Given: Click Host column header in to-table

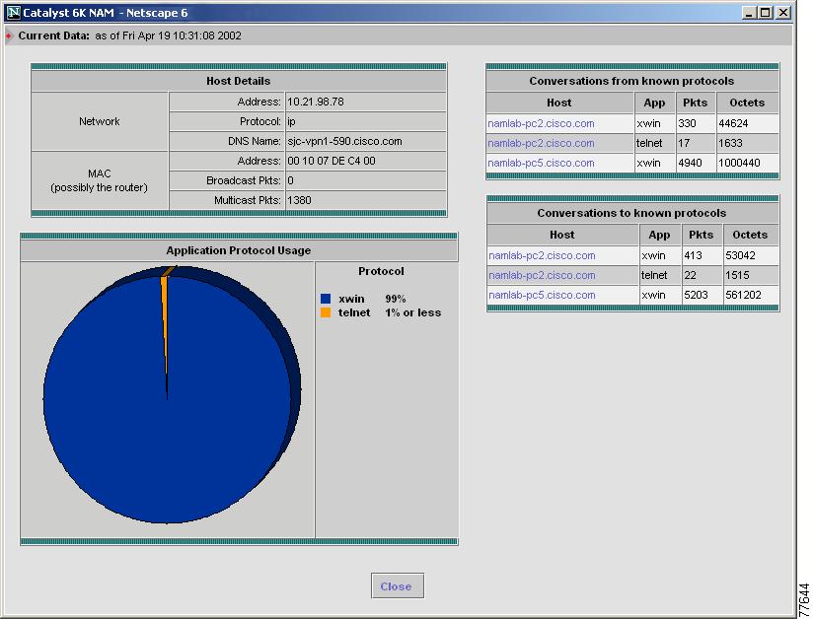Looking at the screenshot, I should [562, 235].
